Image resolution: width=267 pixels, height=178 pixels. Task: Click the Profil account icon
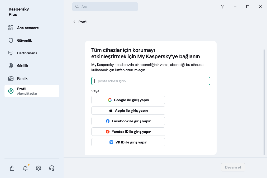pos(11,91)
